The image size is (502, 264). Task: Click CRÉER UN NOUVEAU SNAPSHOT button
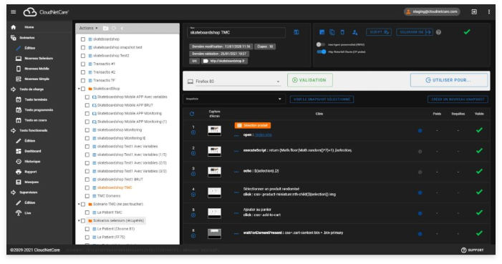click(458, 99)
